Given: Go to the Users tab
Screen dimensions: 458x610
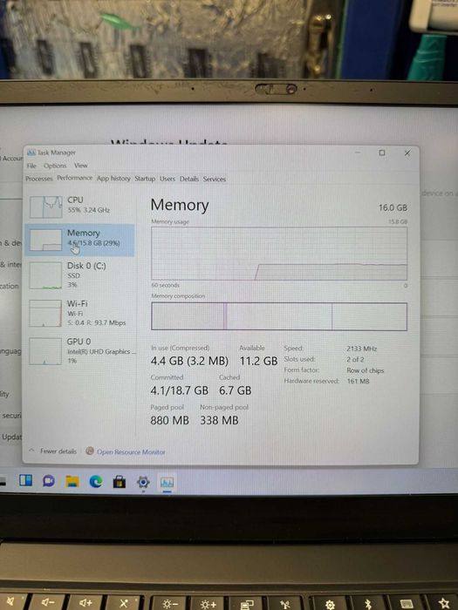Looking at the screenshot, I should pos(167,179).
